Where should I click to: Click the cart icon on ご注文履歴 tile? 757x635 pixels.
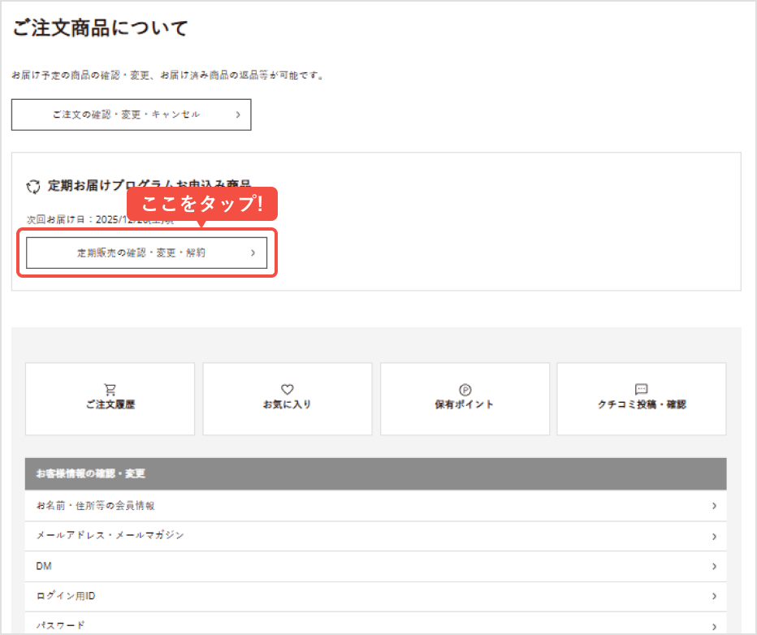[110, 390]
